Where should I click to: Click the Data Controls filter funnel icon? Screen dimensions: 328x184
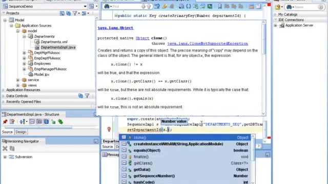[x=87, y=96]
